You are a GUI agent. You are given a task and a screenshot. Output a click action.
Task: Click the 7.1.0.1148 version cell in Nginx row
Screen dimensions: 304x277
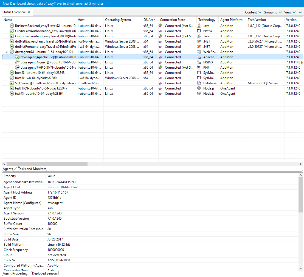294,62
